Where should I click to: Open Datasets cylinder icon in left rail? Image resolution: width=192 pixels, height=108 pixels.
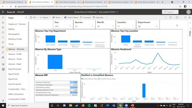pyautogui.click(x=3, y=42)
